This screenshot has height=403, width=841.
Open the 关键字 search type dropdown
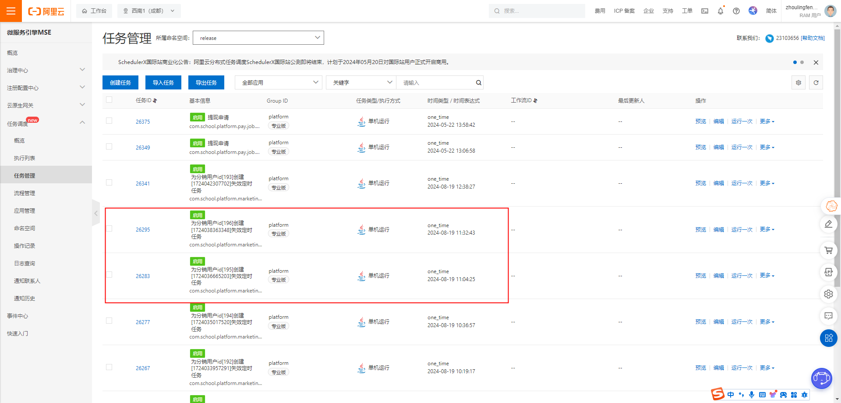point(361,82)
